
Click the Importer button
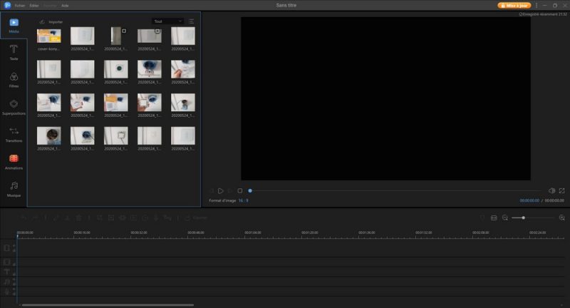(51, 21)
